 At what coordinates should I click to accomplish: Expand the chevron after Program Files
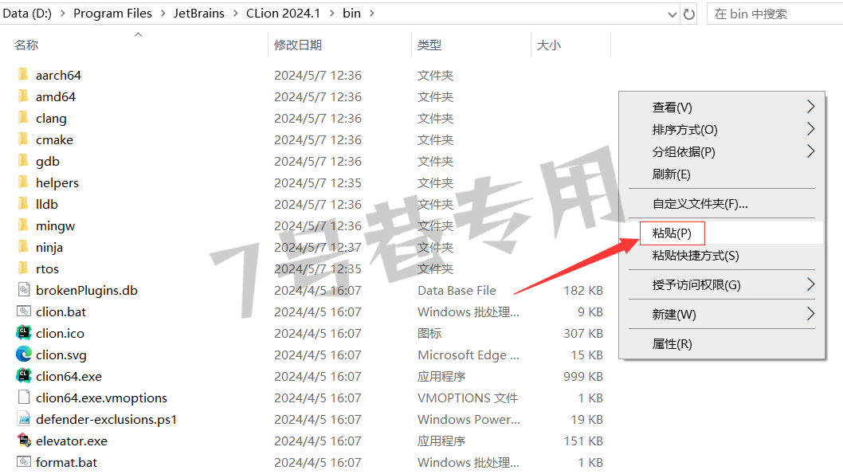(163, 14)
